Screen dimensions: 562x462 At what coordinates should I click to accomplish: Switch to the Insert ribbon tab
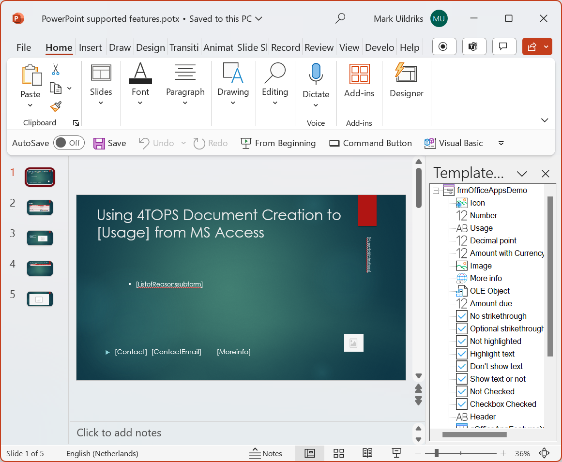point(91,47)
